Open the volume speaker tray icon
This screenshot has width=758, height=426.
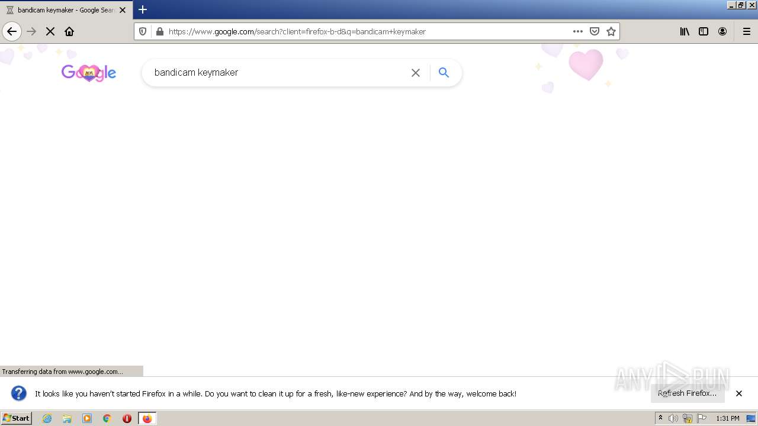pos(673,418)
